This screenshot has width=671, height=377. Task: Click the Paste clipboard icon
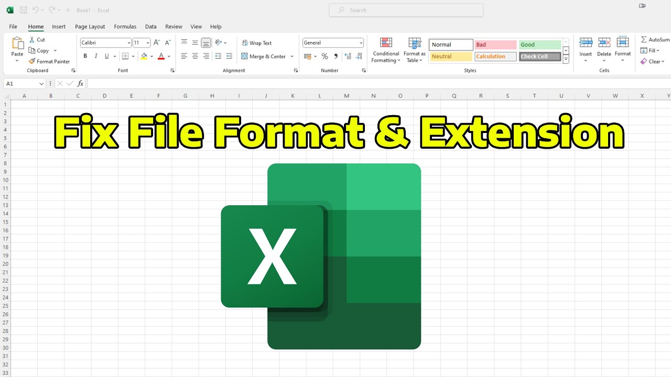coord(17,43)
